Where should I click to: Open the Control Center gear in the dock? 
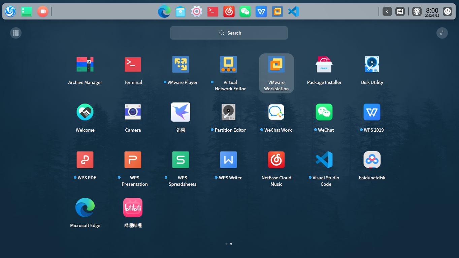(197, 12)
